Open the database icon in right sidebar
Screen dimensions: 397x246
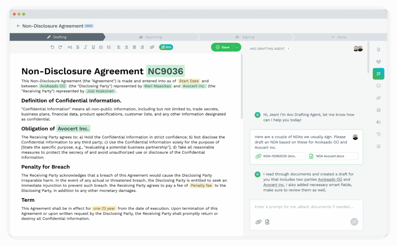(378, 110)
